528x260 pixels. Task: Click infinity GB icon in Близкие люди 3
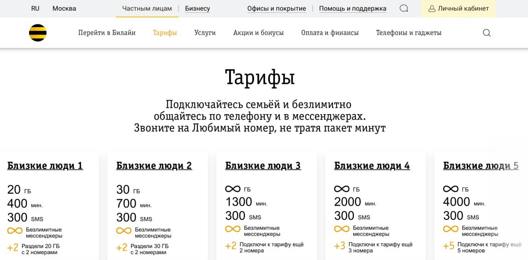pos(233,189)
